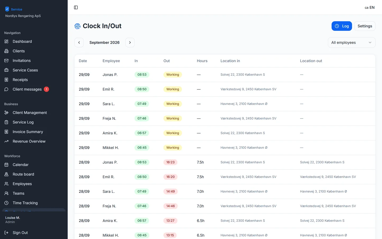The height and width of the screenshot is (239, 382).
Task: Click the Revenue Overview trend icon
Action: (x=6, y=141)
